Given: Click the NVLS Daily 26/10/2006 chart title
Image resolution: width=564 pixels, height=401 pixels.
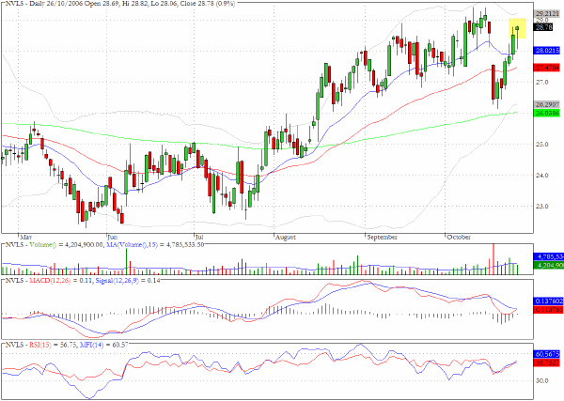Looking at the screenshot, I should point(119,4).
